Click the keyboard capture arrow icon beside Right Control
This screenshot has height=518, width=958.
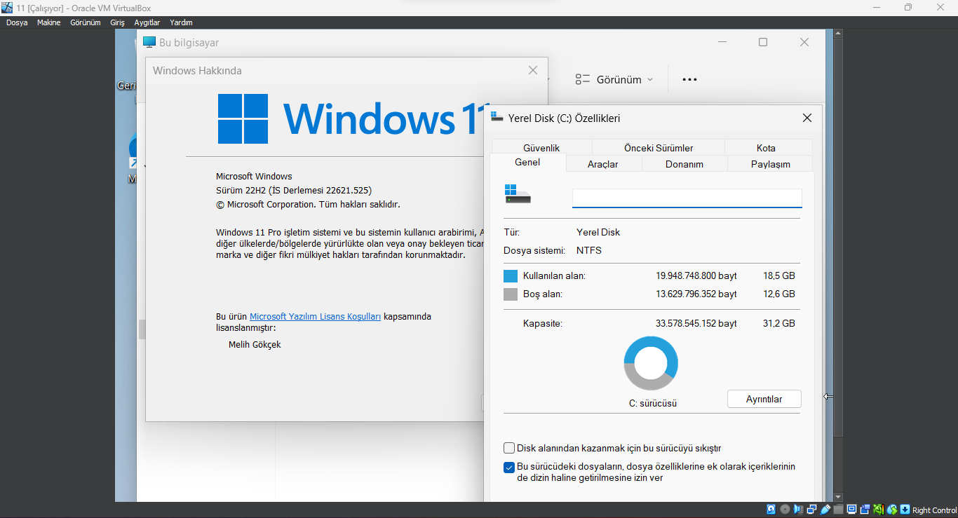(x=905, y=510)
